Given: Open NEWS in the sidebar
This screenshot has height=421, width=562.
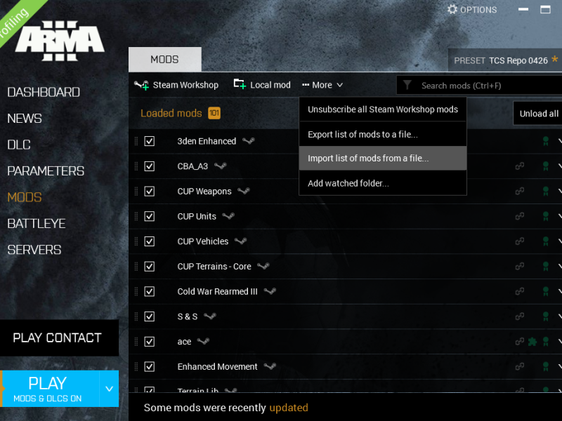Looking at the screenshot, I should pyautogui.click(x=25, y=119).
